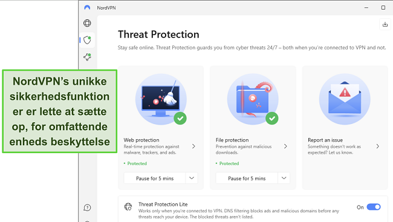Click Protected status under Web protection
Image resolution: width=393 pixels, height=222 pixels.
pyautogui.click(x=137, y=163)
